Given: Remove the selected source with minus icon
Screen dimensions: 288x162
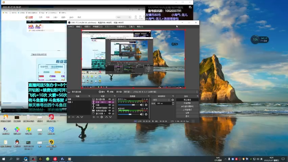Looking at the screenshot, I should coord(98,117).
